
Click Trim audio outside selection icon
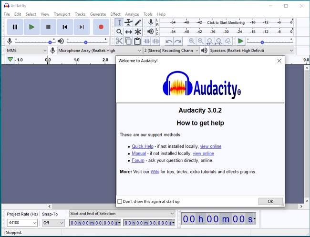pyautogui.click(x=147, y=41)
